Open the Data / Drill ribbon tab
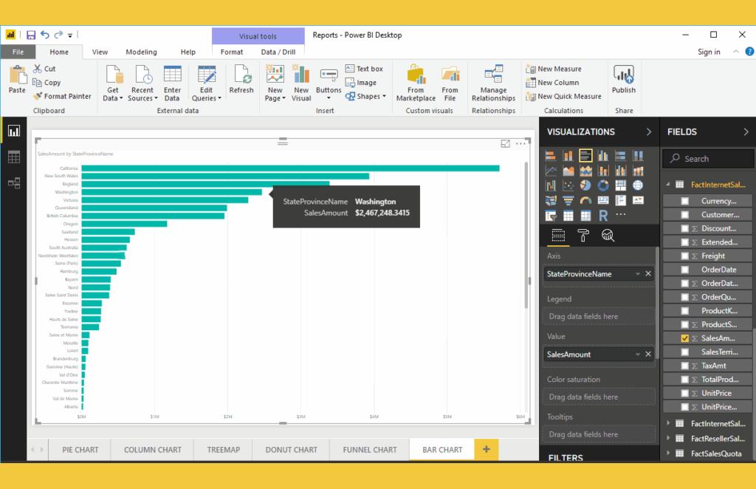The image size is (756, 489). click(x=278, y=52)
